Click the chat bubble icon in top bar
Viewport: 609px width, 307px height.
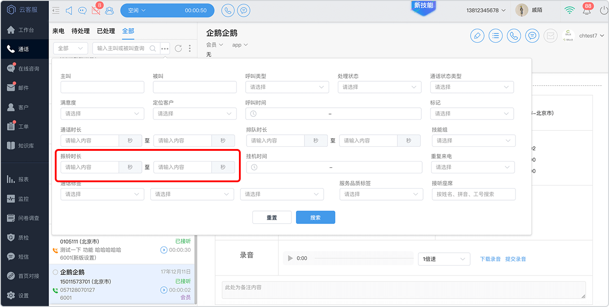coord(82,10)
